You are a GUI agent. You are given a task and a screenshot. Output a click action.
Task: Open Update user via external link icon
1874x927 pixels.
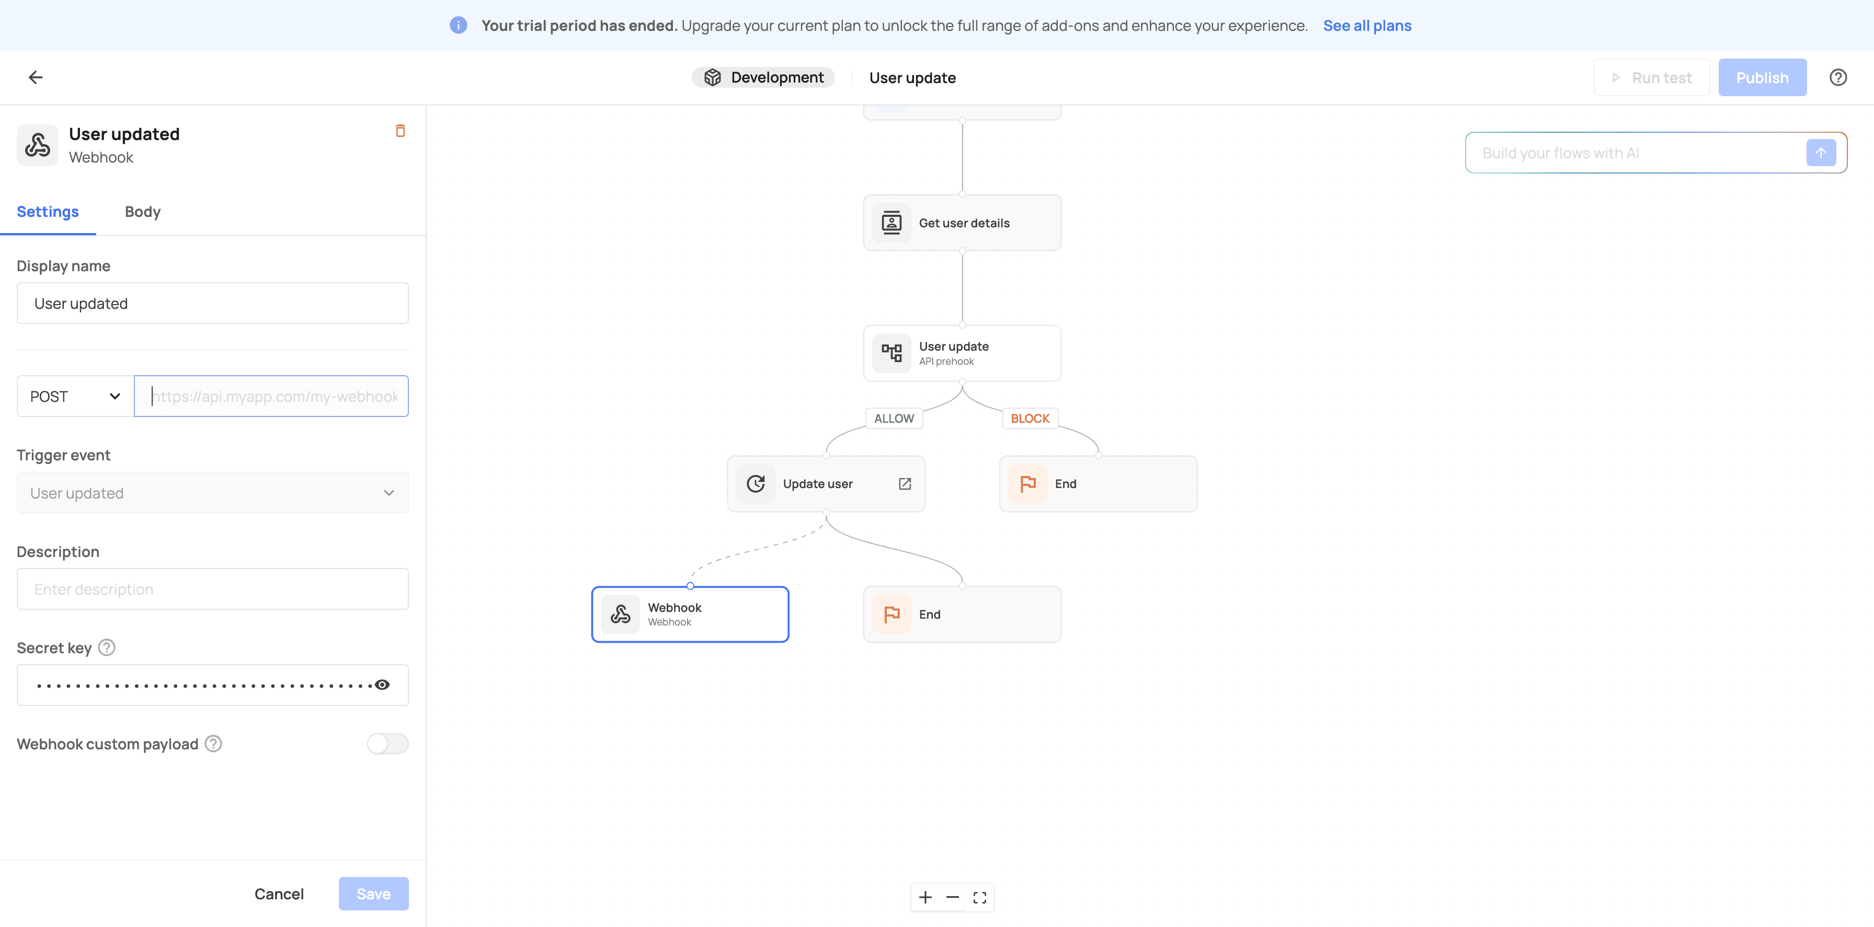pos(904,483)
